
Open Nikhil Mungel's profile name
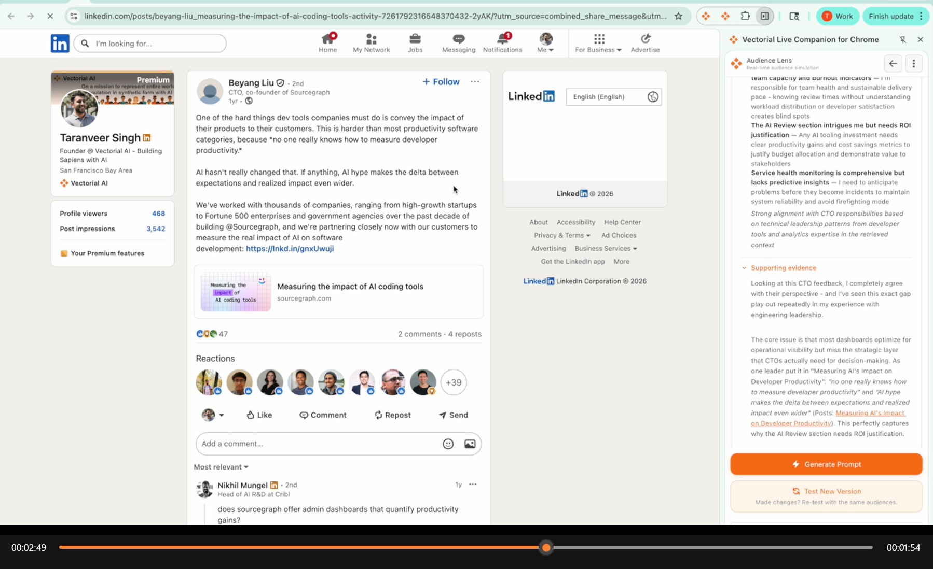point(242,486)
